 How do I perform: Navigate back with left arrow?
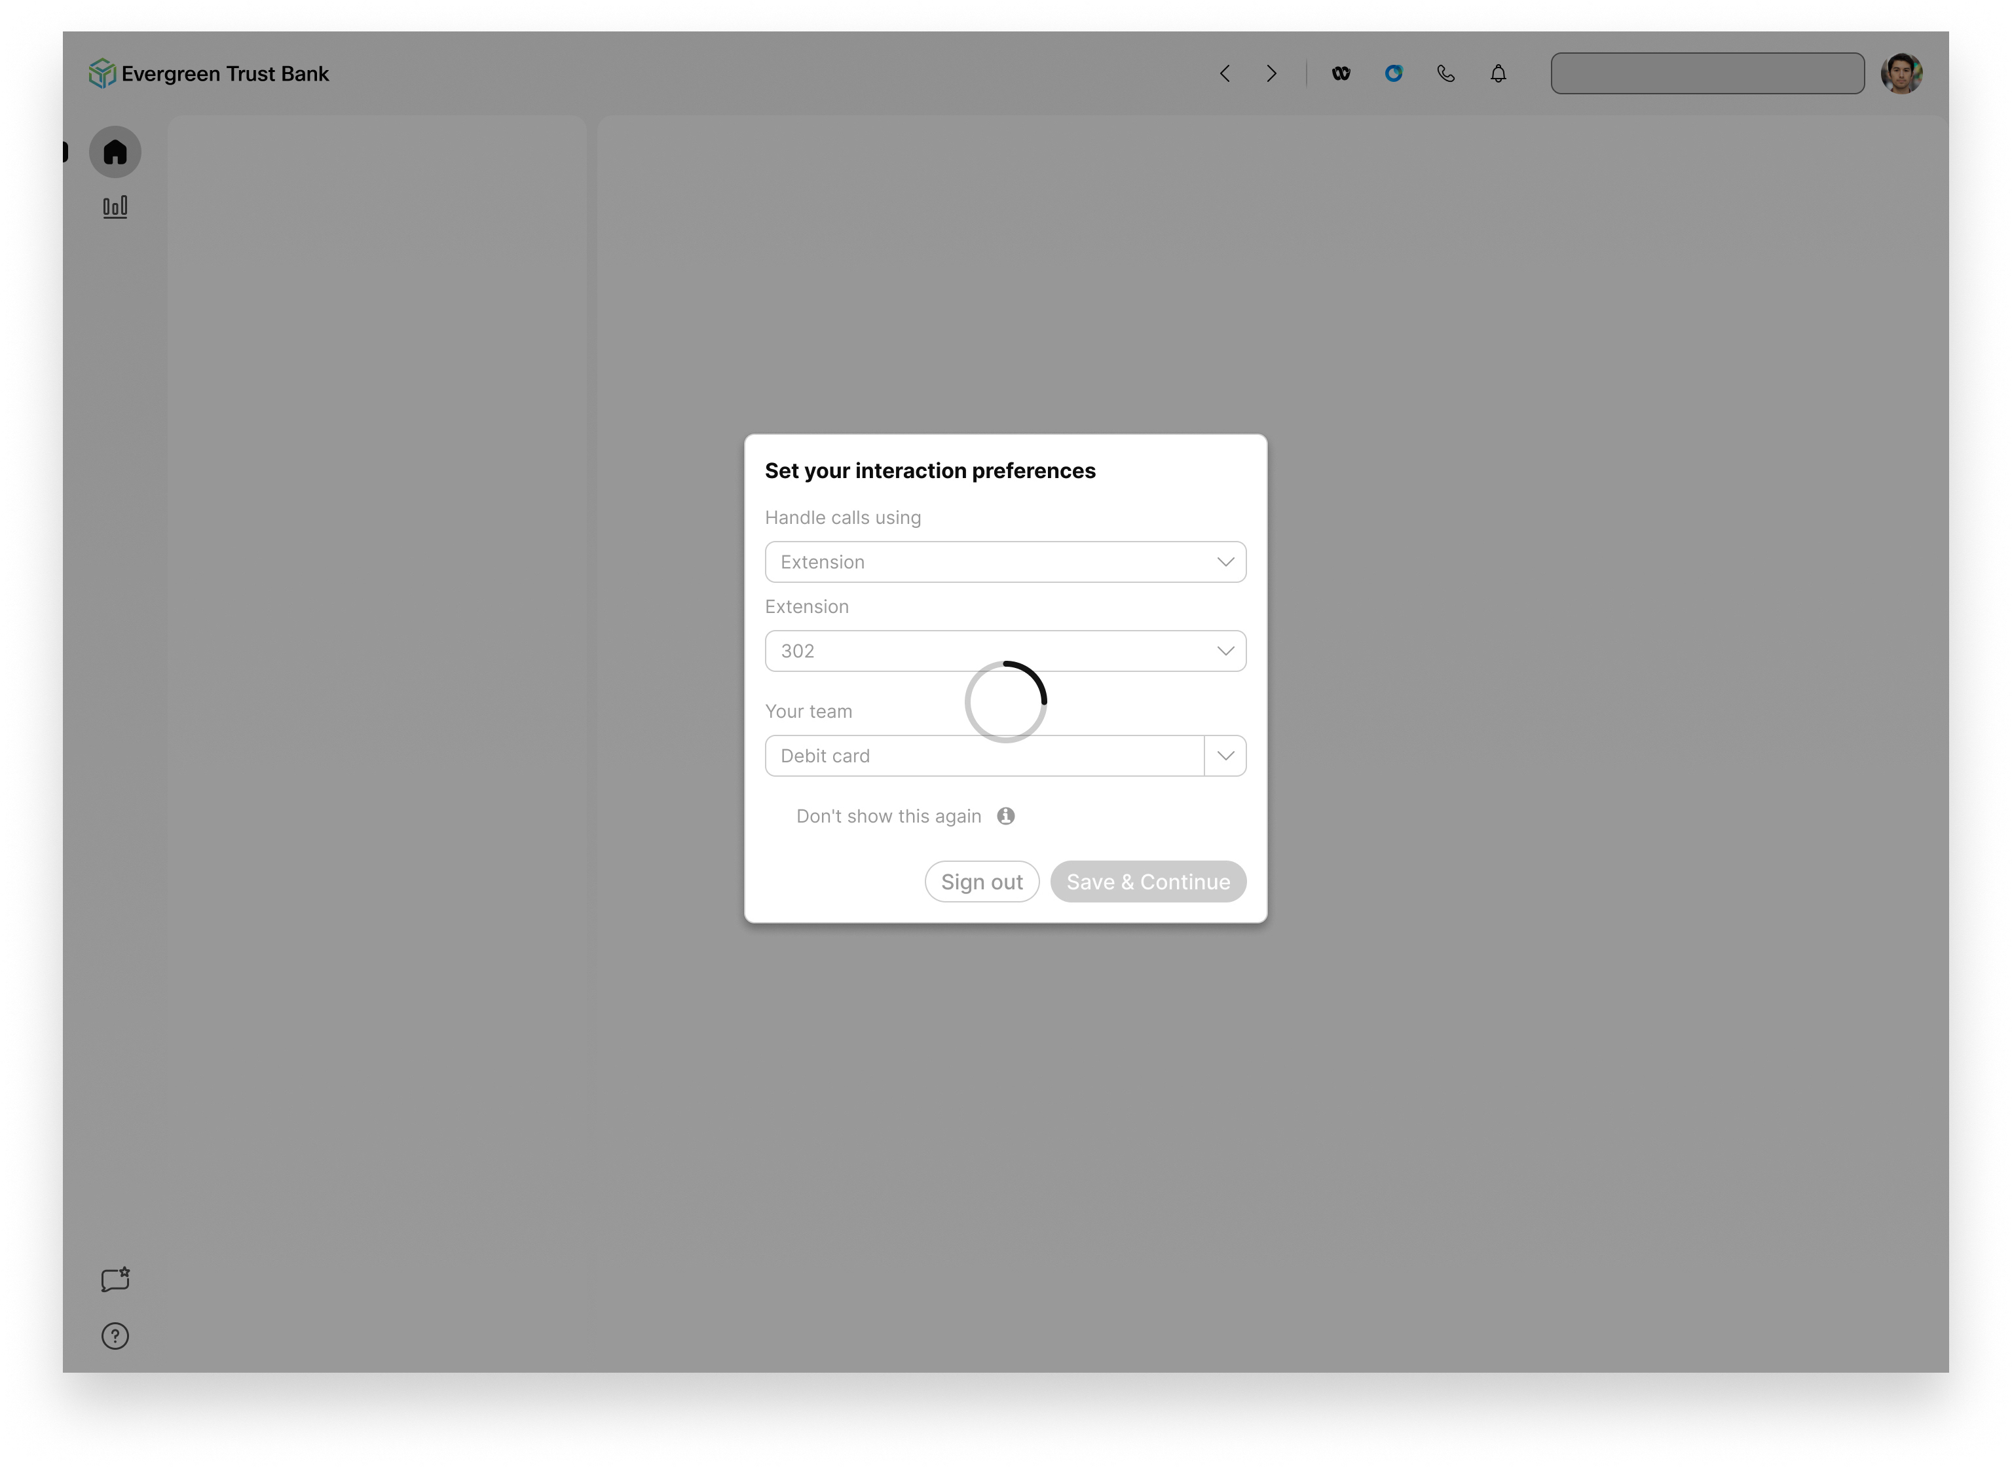pyautogui.click(x=1225, y=74)
